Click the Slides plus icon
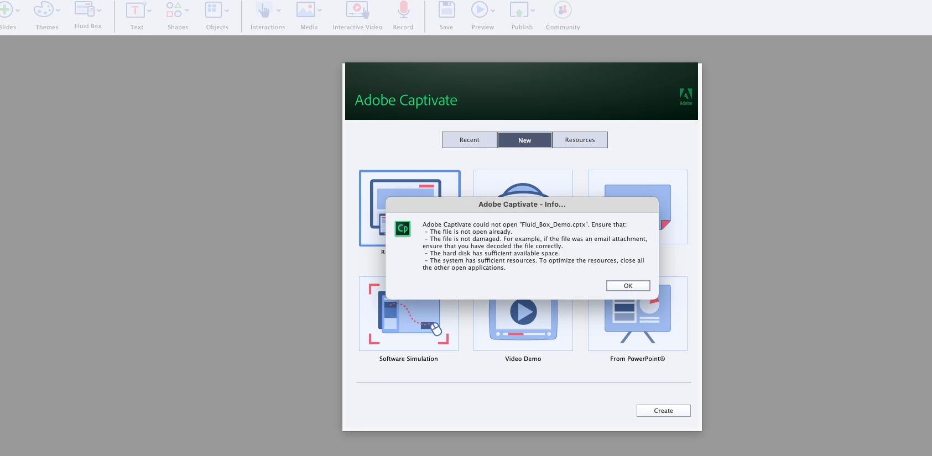The image size is (932, 456). point(6,9)
